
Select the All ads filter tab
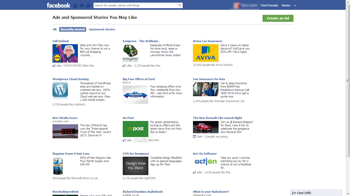pyautogui.click(x=55, y=29)
